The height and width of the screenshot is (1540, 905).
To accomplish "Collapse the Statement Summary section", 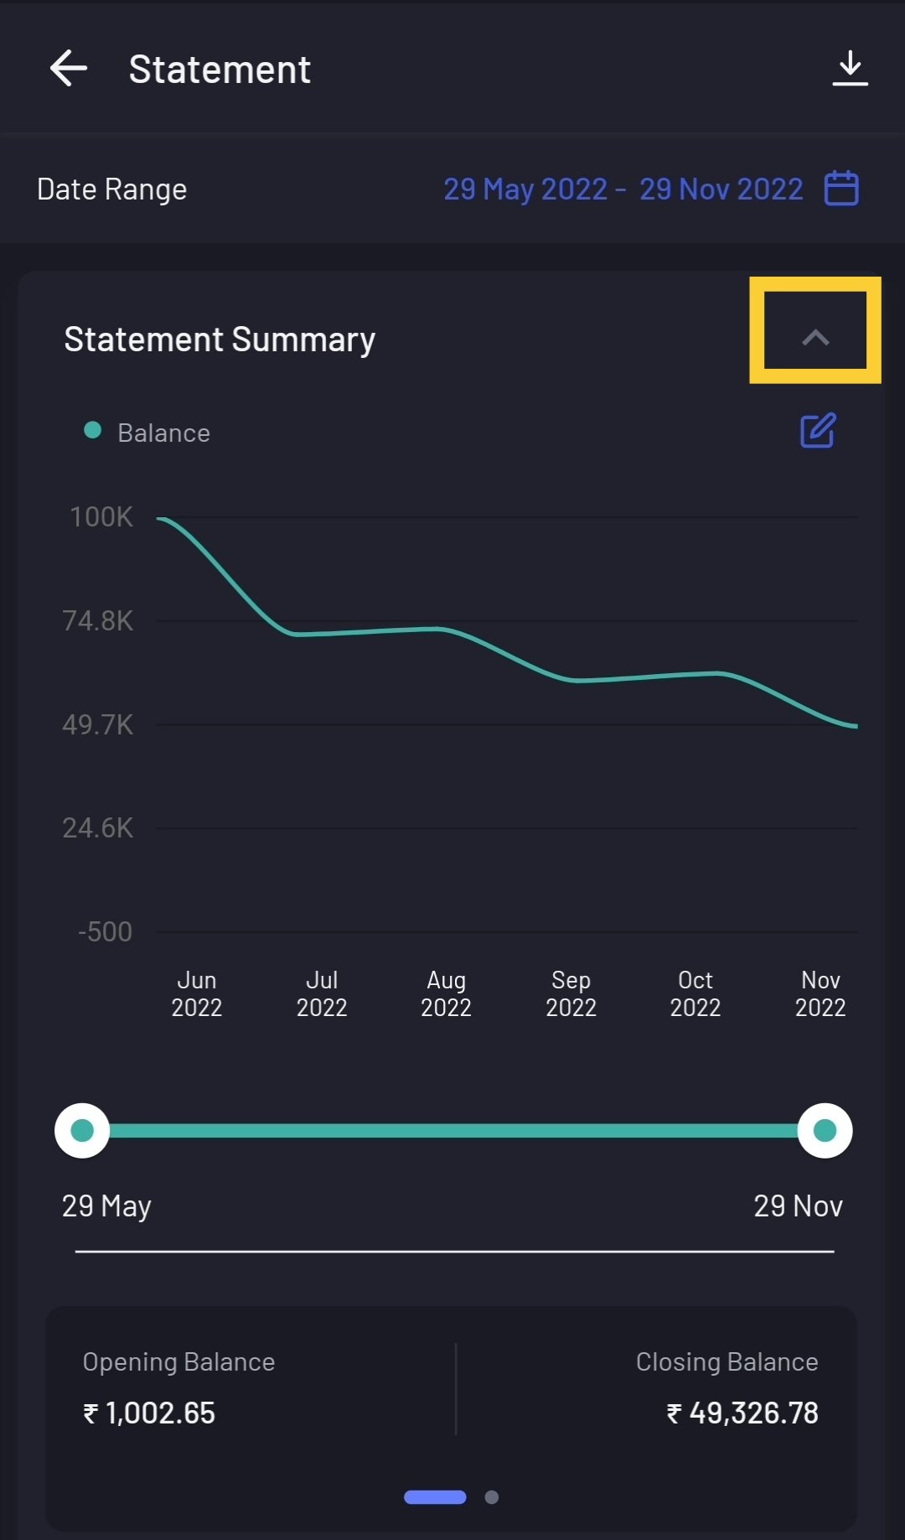I will (815, 338).
